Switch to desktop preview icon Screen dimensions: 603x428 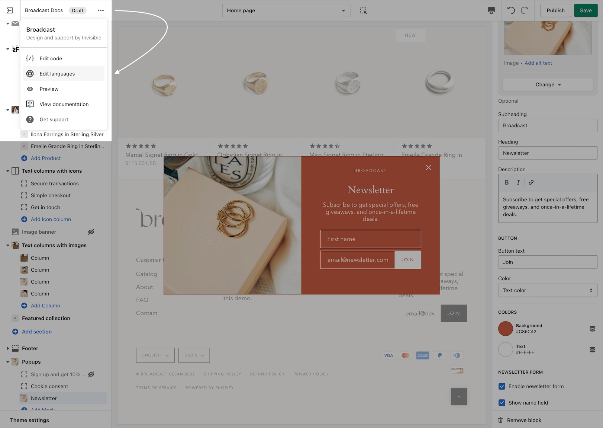pos(491,10)
